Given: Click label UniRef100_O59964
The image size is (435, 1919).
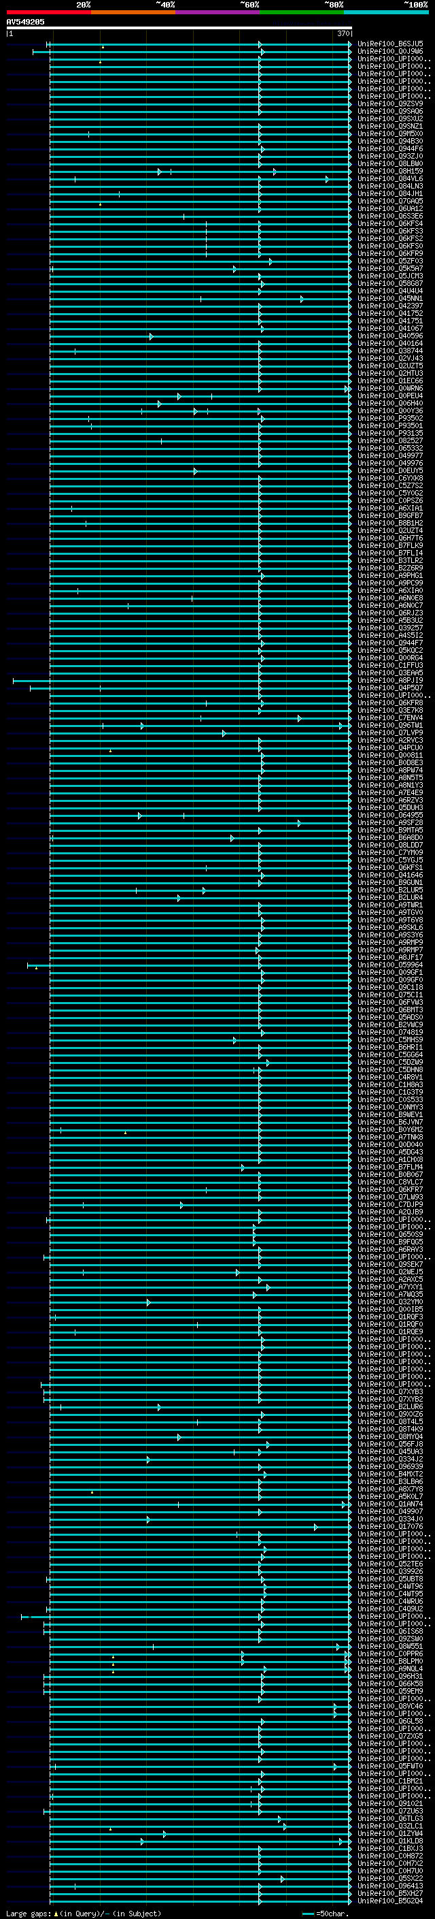Looking at the screenshot, I should tap(390, 965).
